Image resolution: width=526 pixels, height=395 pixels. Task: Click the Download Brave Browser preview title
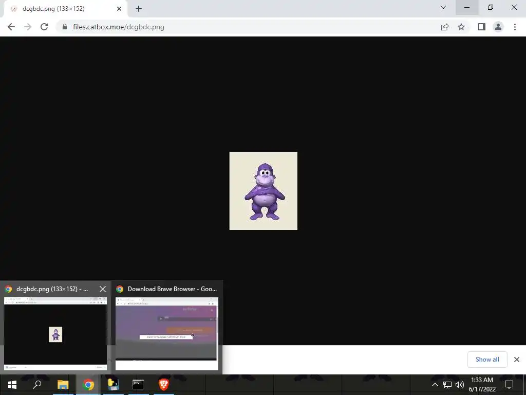pyautogui.click(x=173, y=289)
